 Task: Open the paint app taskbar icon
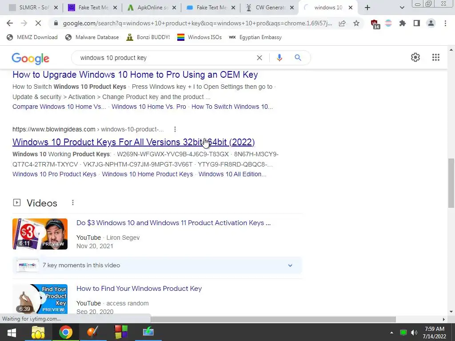click(93, 332)
